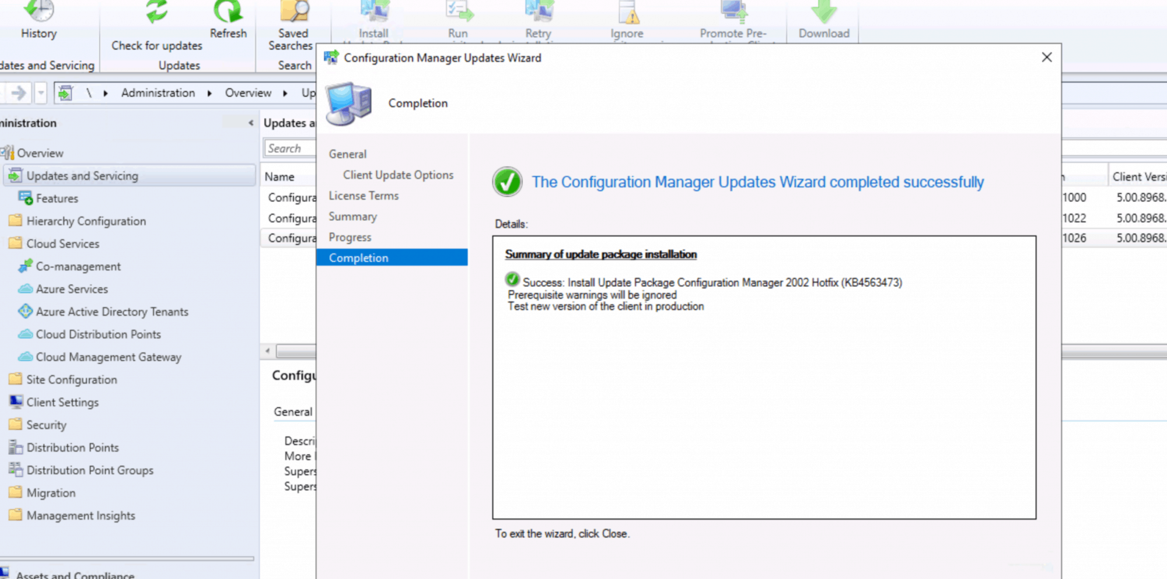This screenshot has width=1167, height=579.
Task: Click Overview in the breadcrumb
Action: pos(248,93)
